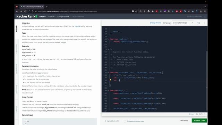Click the code editor vertical scrollbar
Image resolution: width=222 pixels, height=125 pixels.
(207, 81)
